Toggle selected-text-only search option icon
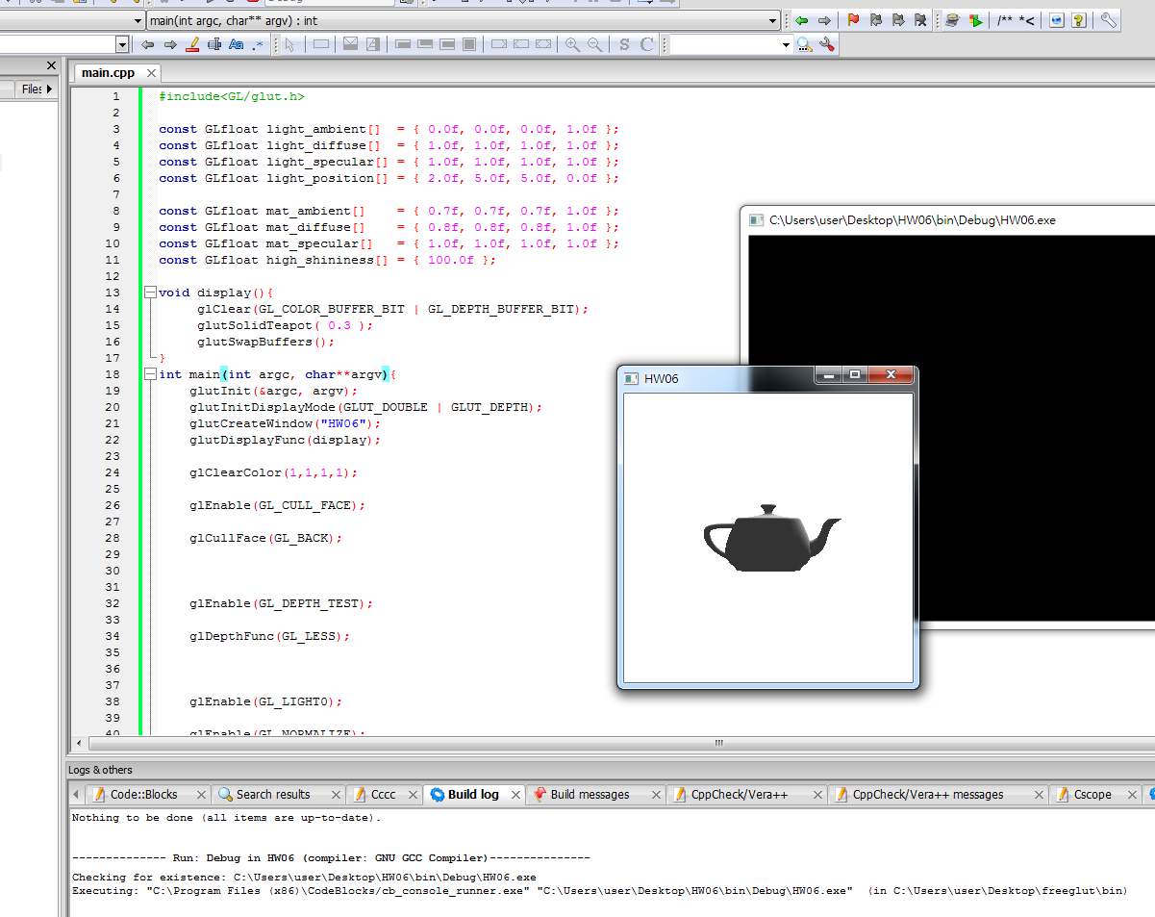The width and height of the screenshot is (1155, 917). 214,44
